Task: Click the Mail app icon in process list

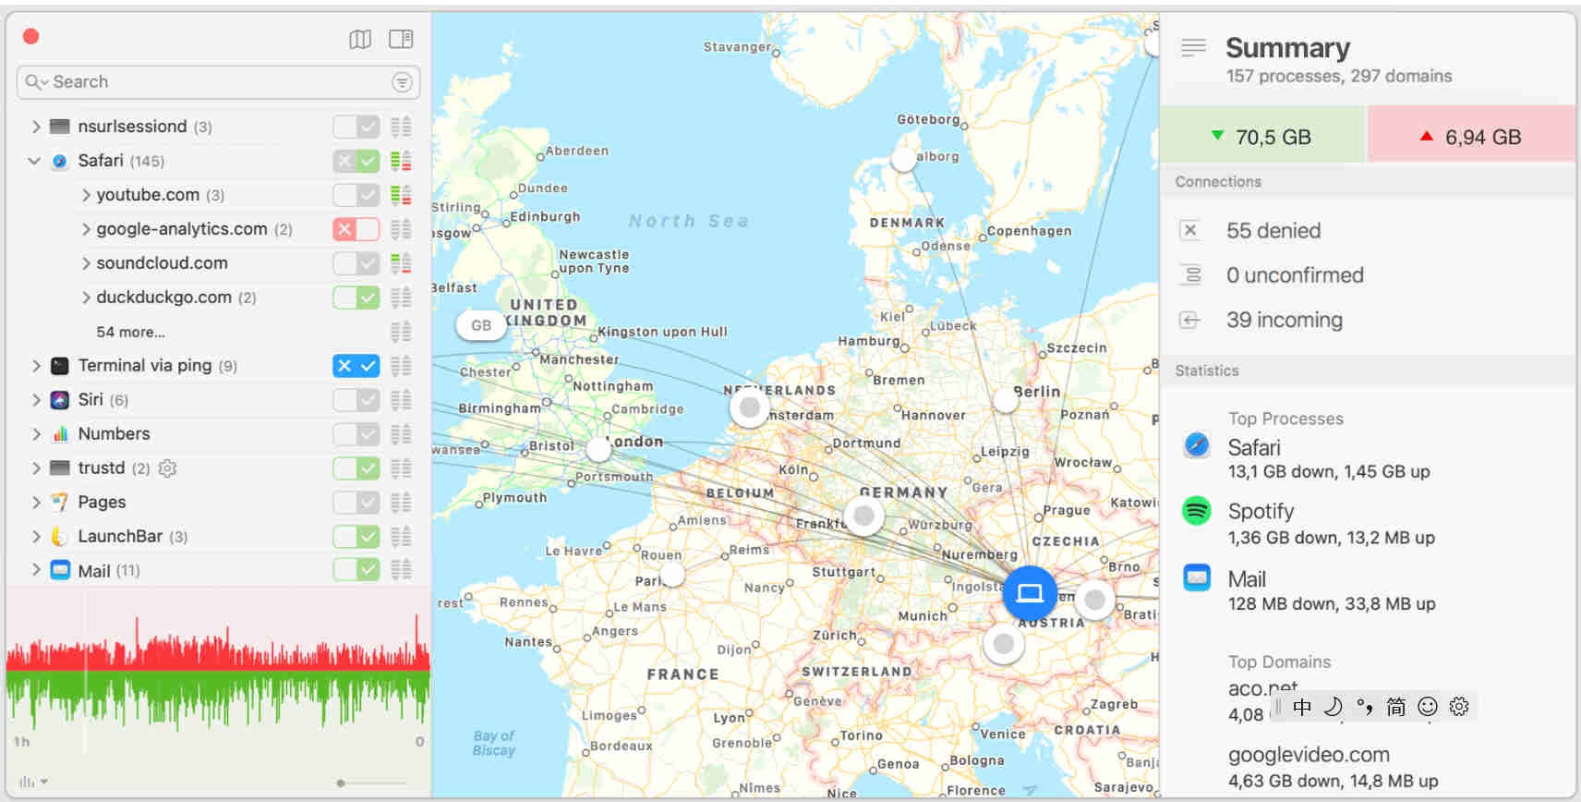Action: pyautogui.click(x=60, y=571)
